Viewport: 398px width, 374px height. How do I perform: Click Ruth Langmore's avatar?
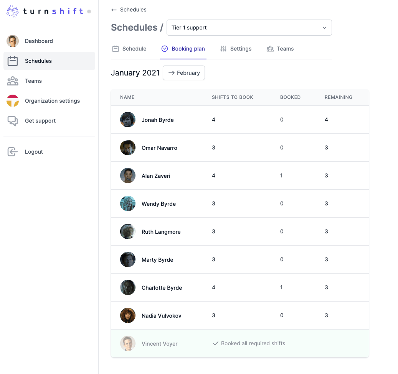point(128,231)
